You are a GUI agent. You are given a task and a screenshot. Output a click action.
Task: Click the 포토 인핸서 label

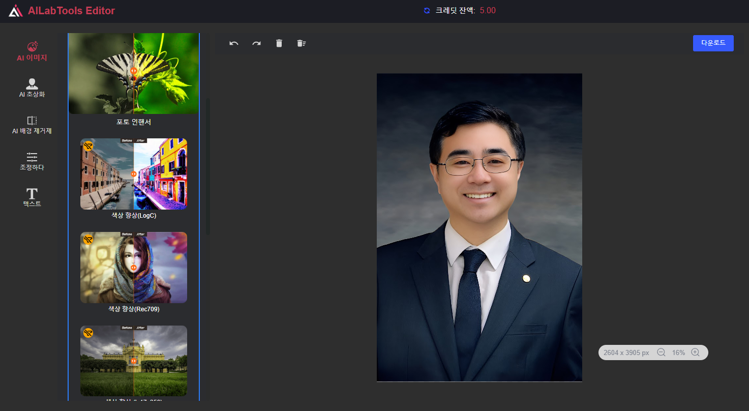tap(134, 122)
